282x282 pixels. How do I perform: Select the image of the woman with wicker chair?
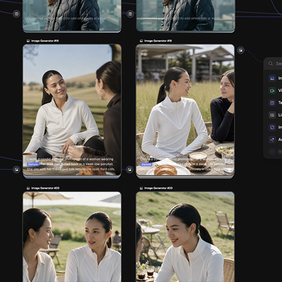185,237
